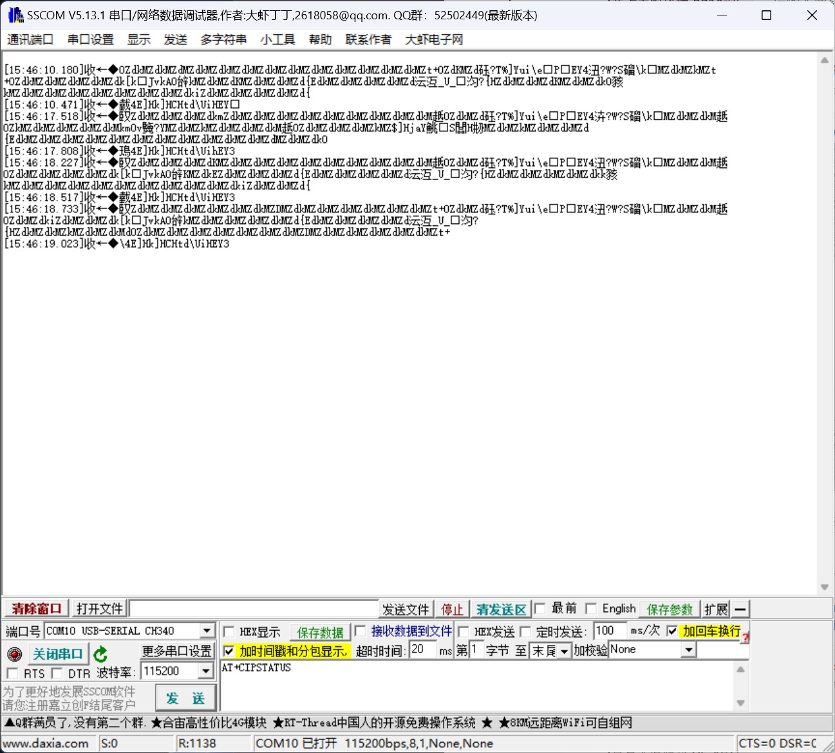This screenshot has height=753, width=835.
Task: Expand the 115200 baud rate dropdown
Action: [x=205, y=671]
